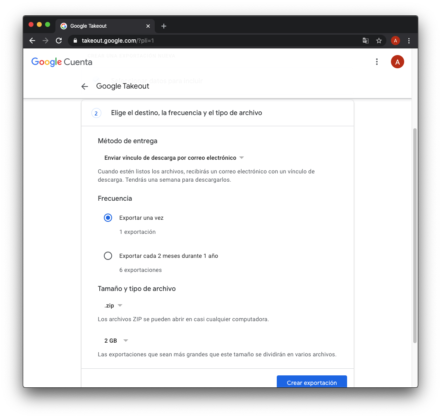441x418 pixels.
Task: Open the Chrome three-dot menu
Action: click(409, 41)
